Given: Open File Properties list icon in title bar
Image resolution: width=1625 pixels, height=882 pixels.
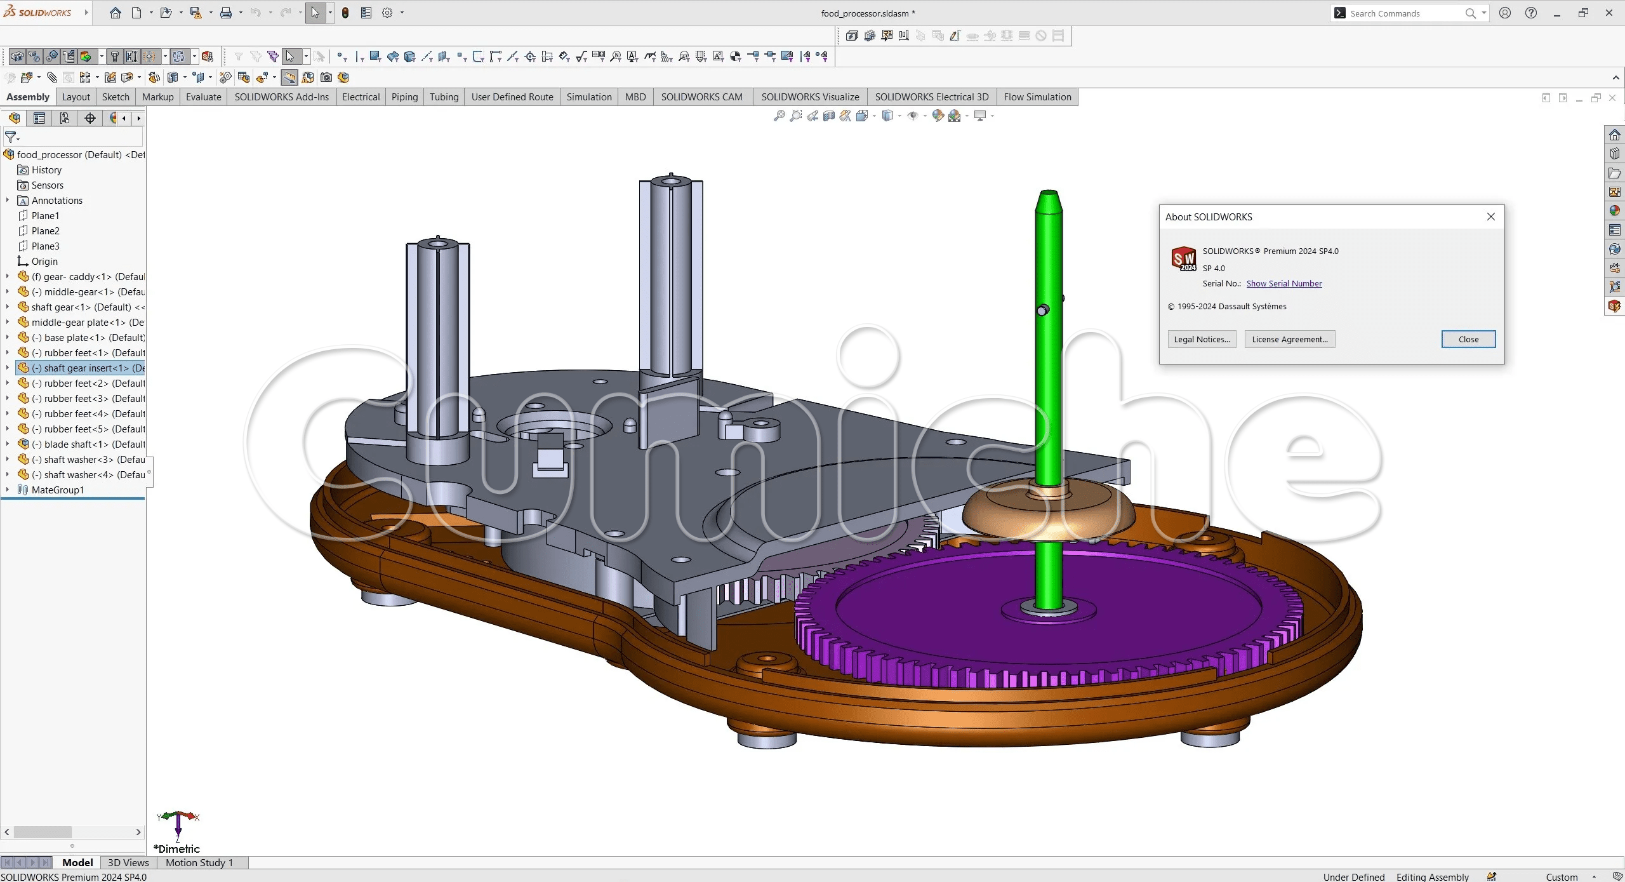Looking at the screenshot, I should (366, 13).
